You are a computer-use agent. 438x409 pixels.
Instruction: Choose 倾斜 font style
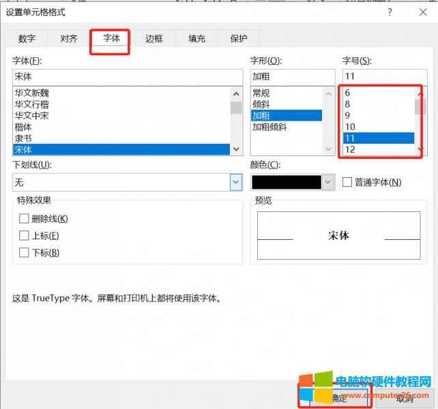(x=287, y=104)
